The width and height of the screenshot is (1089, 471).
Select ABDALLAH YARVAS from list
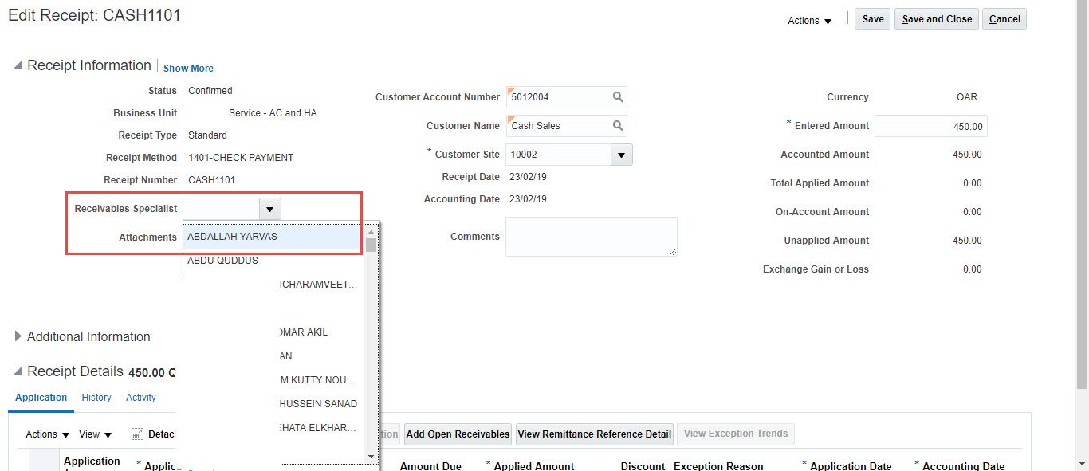tap(274, 237)
